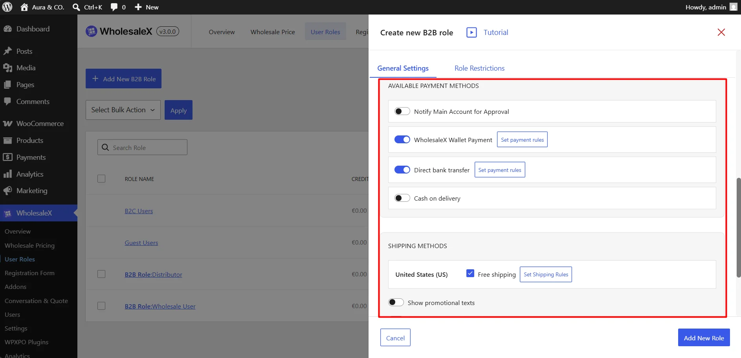Open Payments menu

tap(31, 157)
